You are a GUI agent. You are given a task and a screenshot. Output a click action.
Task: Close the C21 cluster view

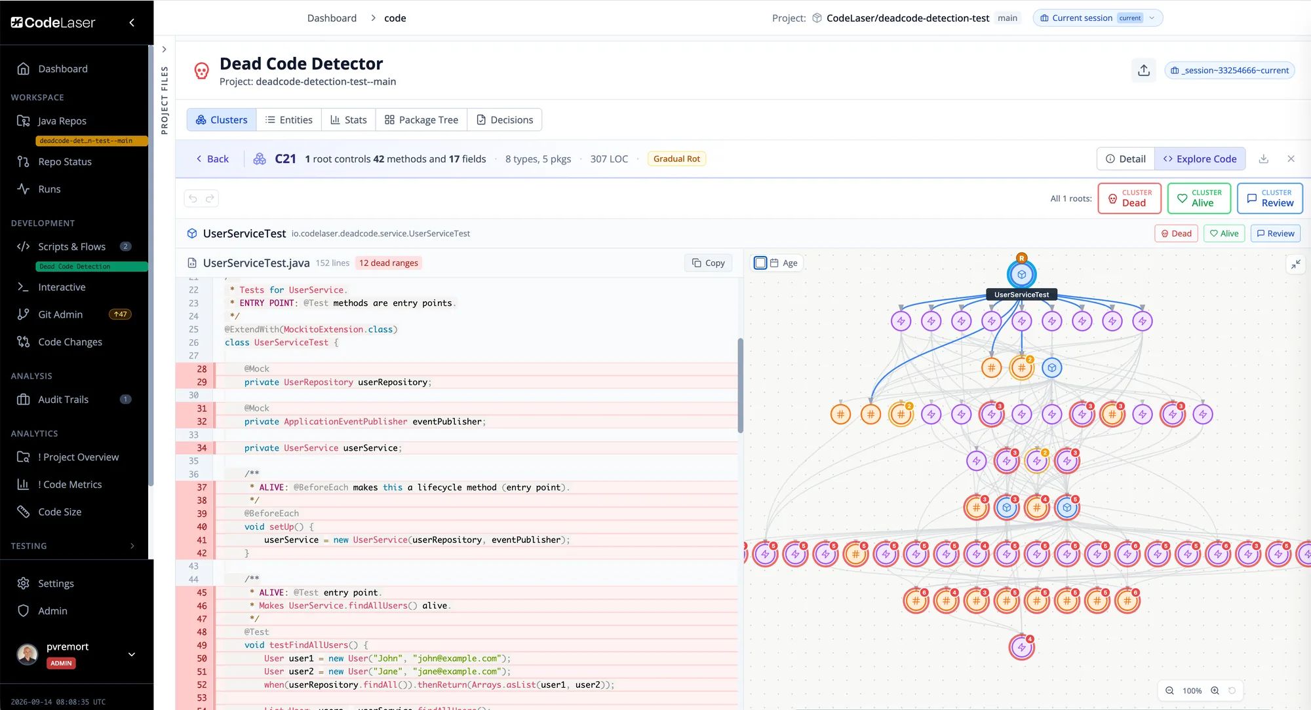tap(1291, 159)
